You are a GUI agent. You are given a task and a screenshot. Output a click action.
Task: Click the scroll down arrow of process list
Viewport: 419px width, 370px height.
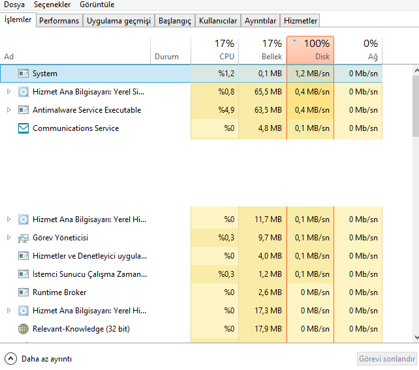tap(416, 337)
